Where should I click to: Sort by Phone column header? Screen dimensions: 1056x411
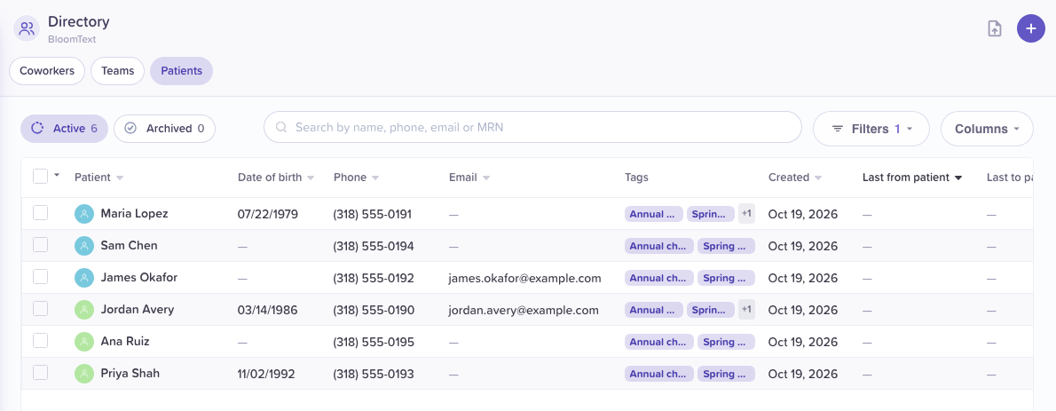click(x=356, y=178)
